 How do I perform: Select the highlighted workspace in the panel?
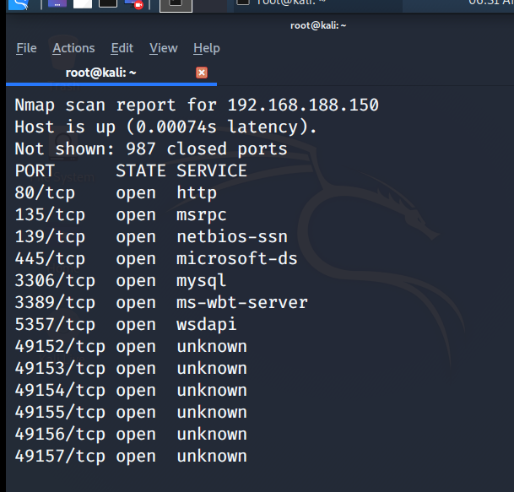176,5
